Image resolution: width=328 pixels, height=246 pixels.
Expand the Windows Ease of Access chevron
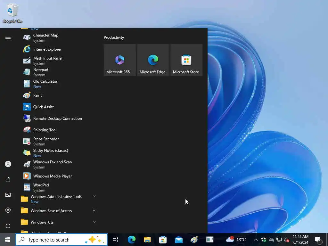click(x=94, y=210)
